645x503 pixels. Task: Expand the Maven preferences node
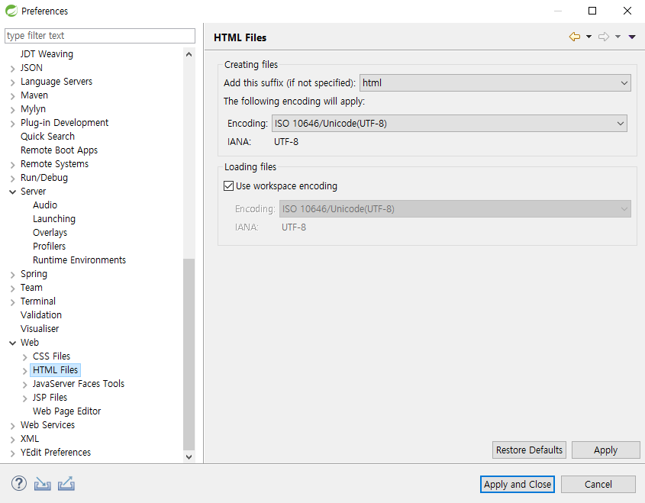coord(12,95)
